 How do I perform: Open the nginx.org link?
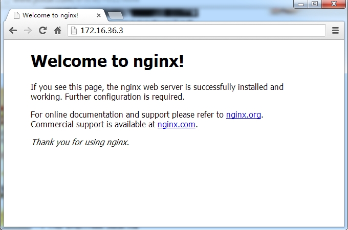(244, 115)
